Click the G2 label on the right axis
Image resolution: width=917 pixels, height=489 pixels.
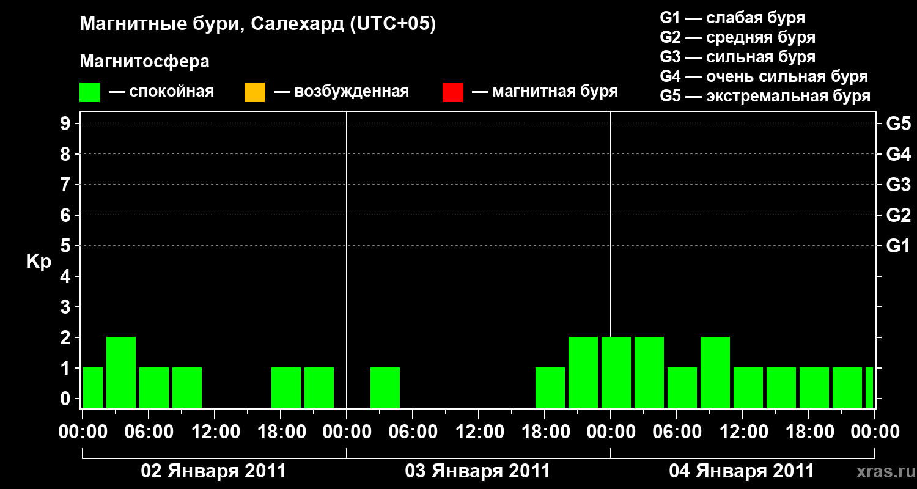tap(898, 215)
